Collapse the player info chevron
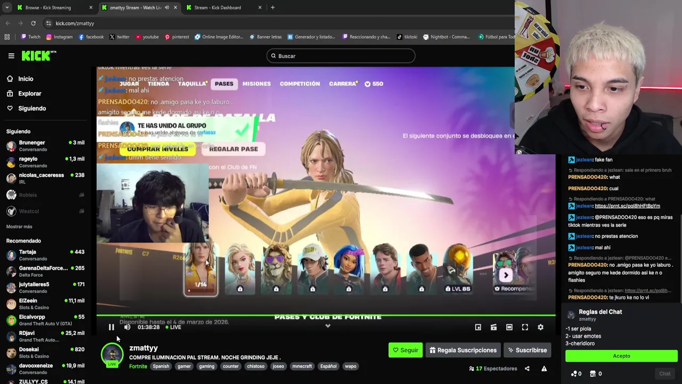 tap(328, 326)
